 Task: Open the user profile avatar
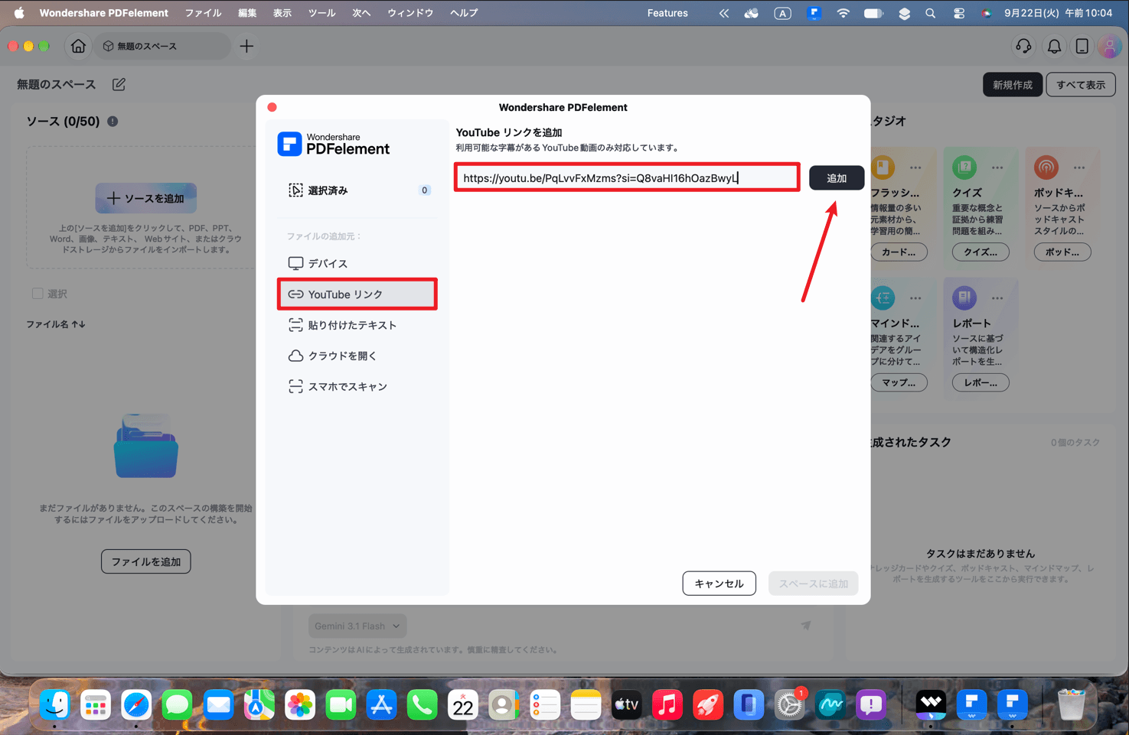(x=1109, y=46)
